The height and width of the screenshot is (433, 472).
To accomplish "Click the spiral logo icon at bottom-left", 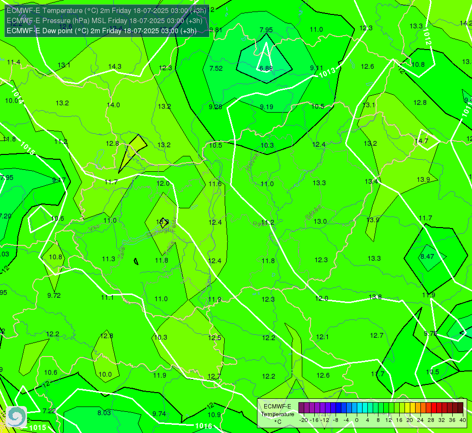I will click(16, 416).
